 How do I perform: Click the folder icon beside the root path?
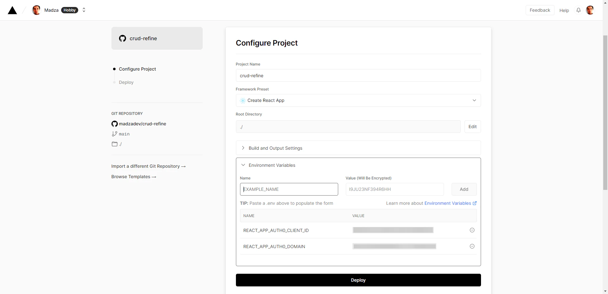(114, 144)
